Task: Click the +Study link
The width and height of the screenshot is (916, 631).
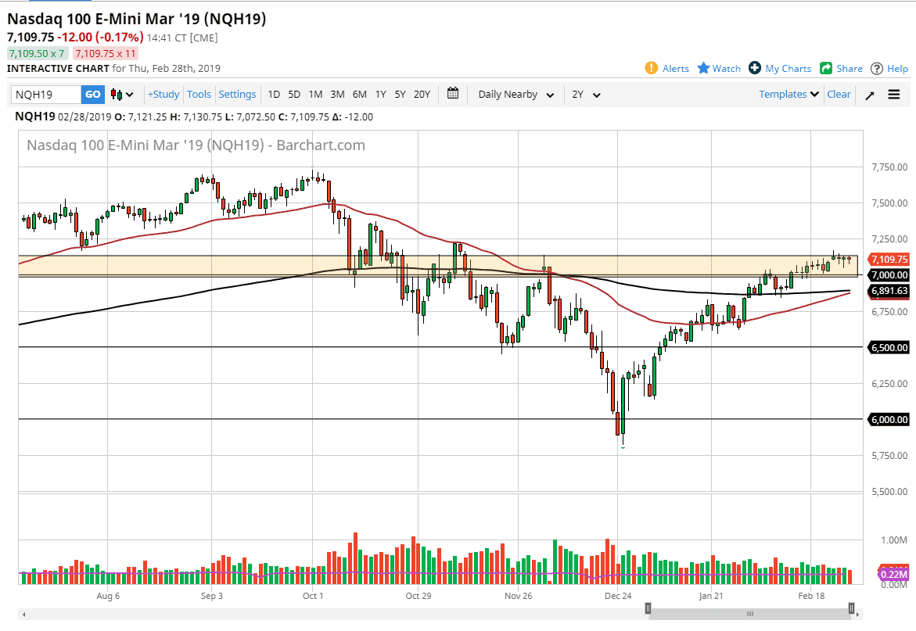Action: [163, 94]
